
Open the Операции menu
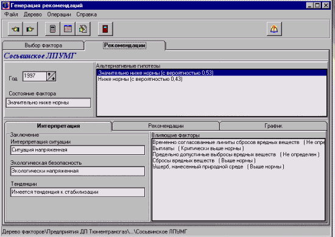coord(59,15)
